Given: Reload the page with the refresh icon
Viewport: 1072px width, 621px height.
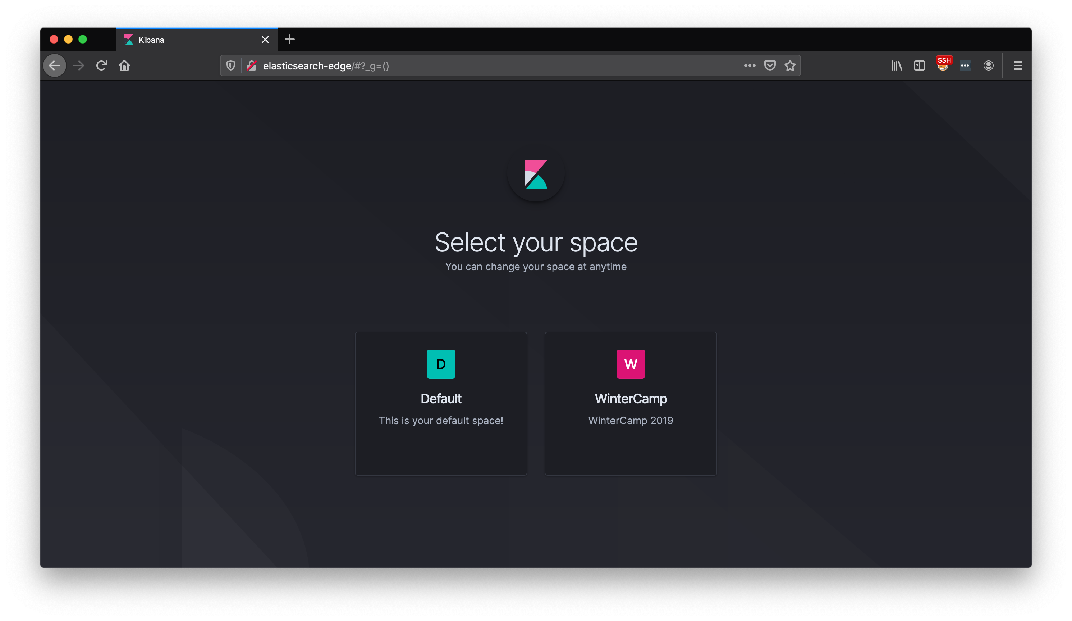Looking at the screenshot, I should 101,65.
